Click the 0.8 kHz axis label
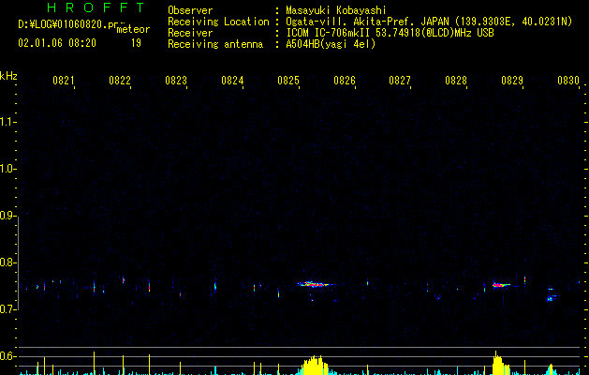The image size is (589, 375). click(x=7, y=262)
